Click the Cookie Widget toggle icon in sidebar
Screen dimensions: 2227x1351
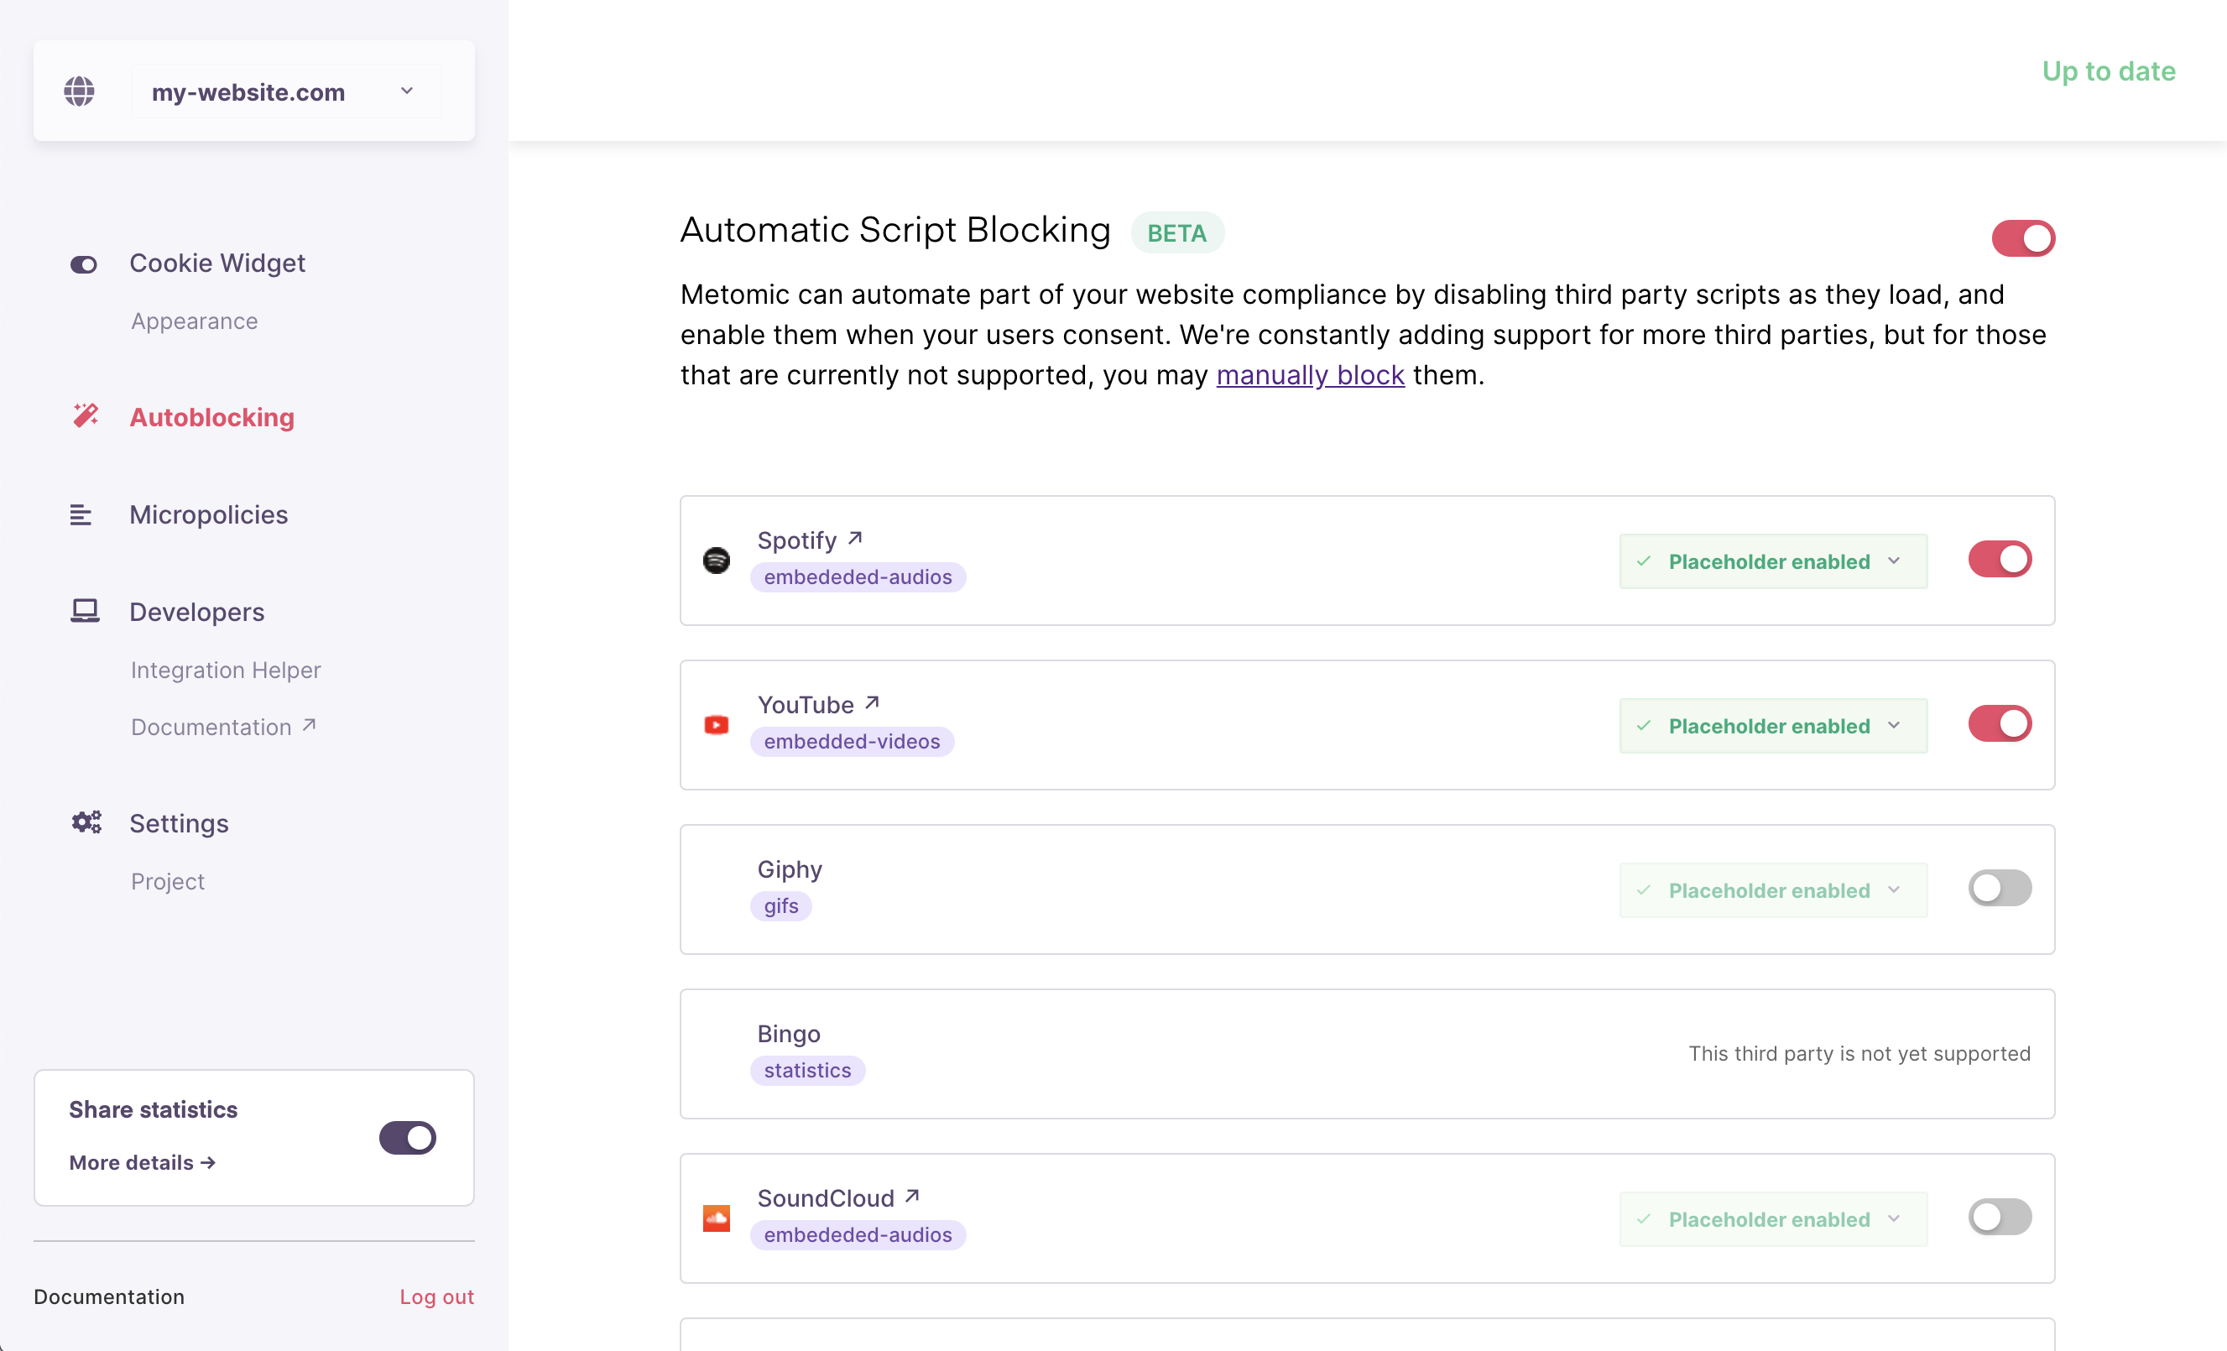tap(83, 263)
